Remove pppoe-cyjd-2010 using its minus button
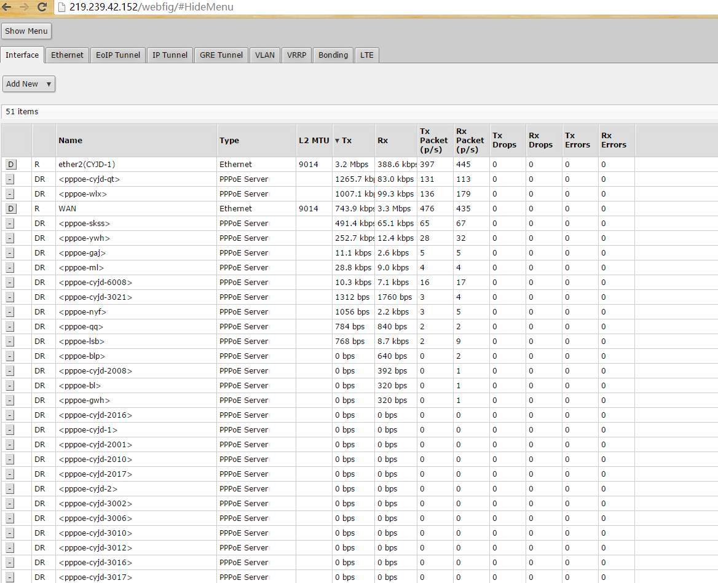 (x=10, y=460)
